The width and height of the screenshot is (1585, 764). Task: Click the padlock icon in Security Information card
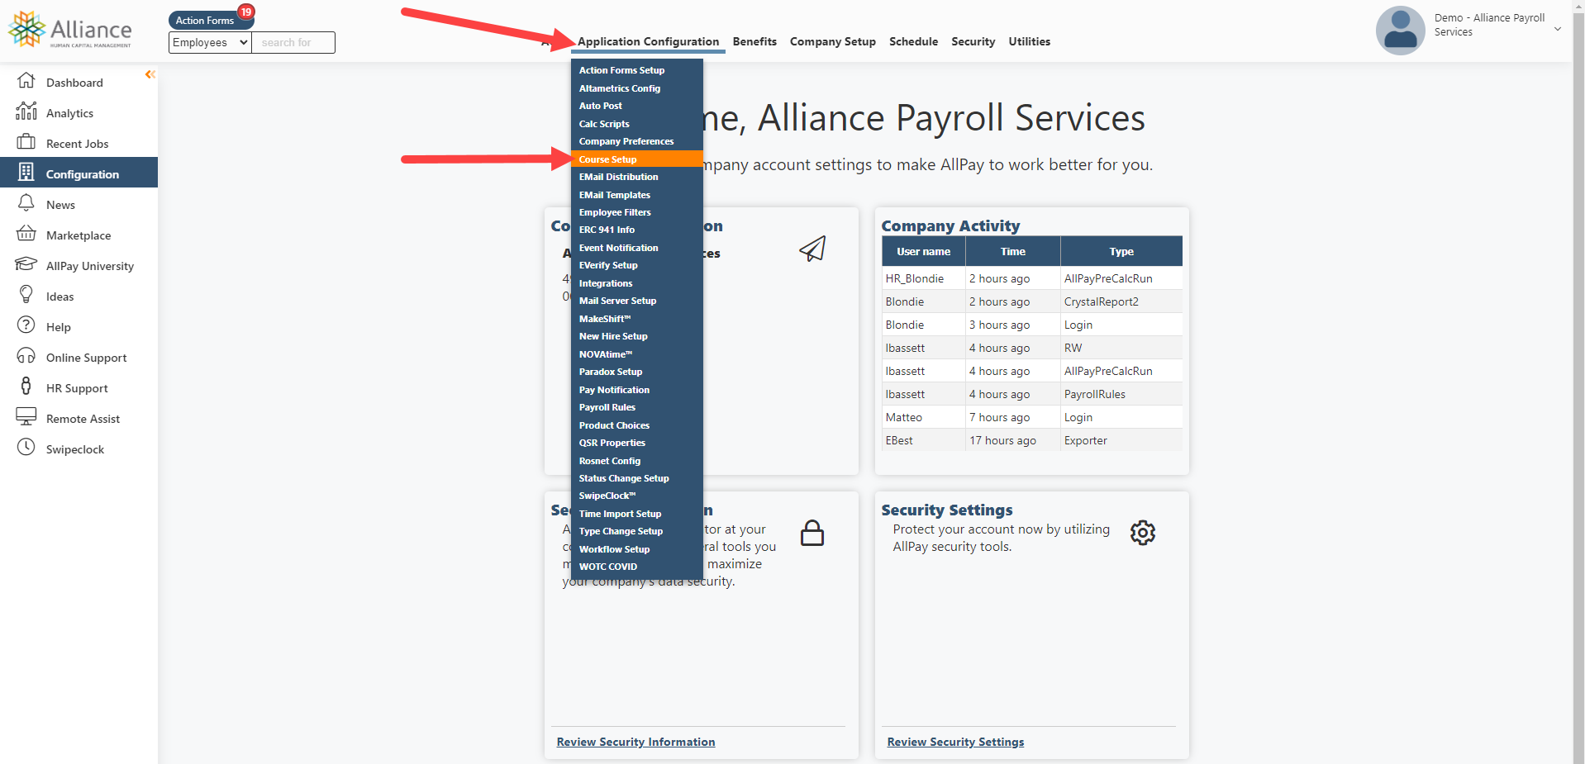pyautogui.click(x=812, y=534)
